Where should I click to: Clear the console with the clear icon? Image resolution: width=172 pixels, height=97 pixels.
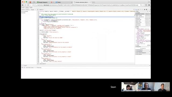coord(22,68)
